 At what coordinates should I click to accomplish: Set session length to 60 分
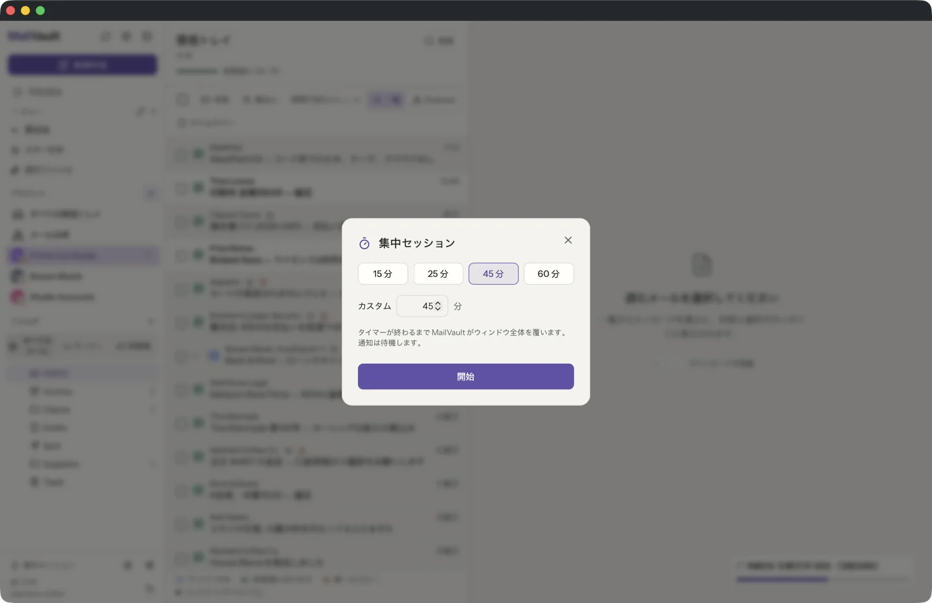coord(549,274)
